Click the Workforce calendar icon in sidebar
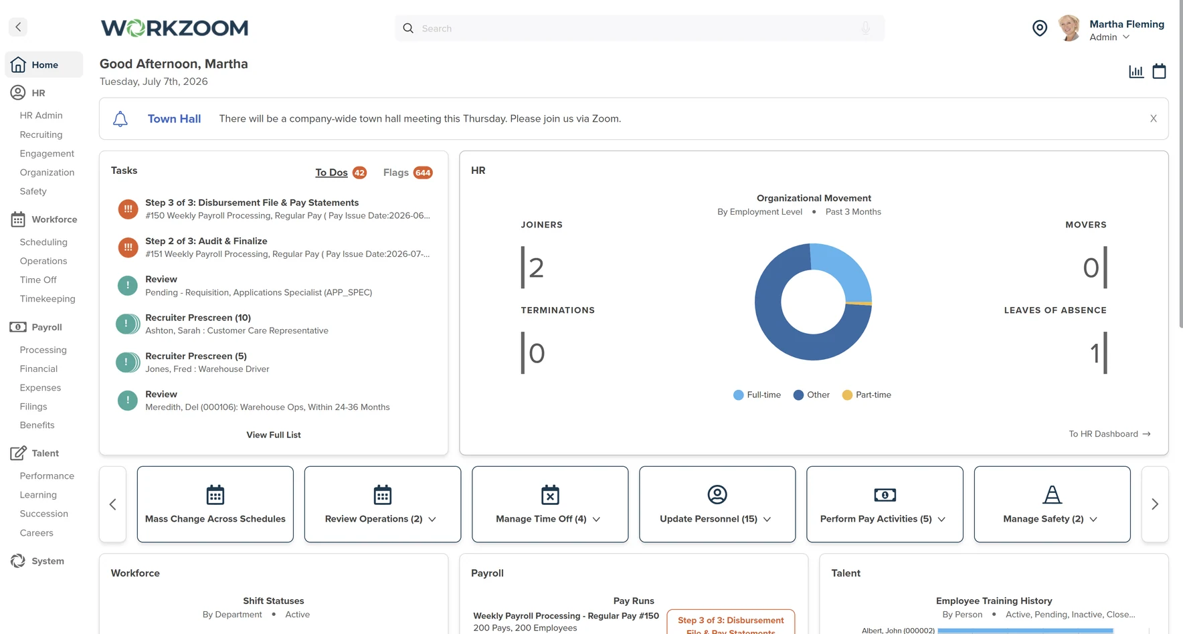 click(18, 219)
